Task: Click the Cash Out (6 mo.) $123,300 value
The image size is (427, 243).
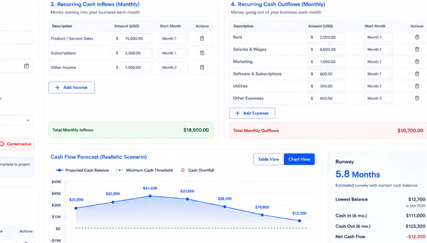Action: click(x=415, y=226)
